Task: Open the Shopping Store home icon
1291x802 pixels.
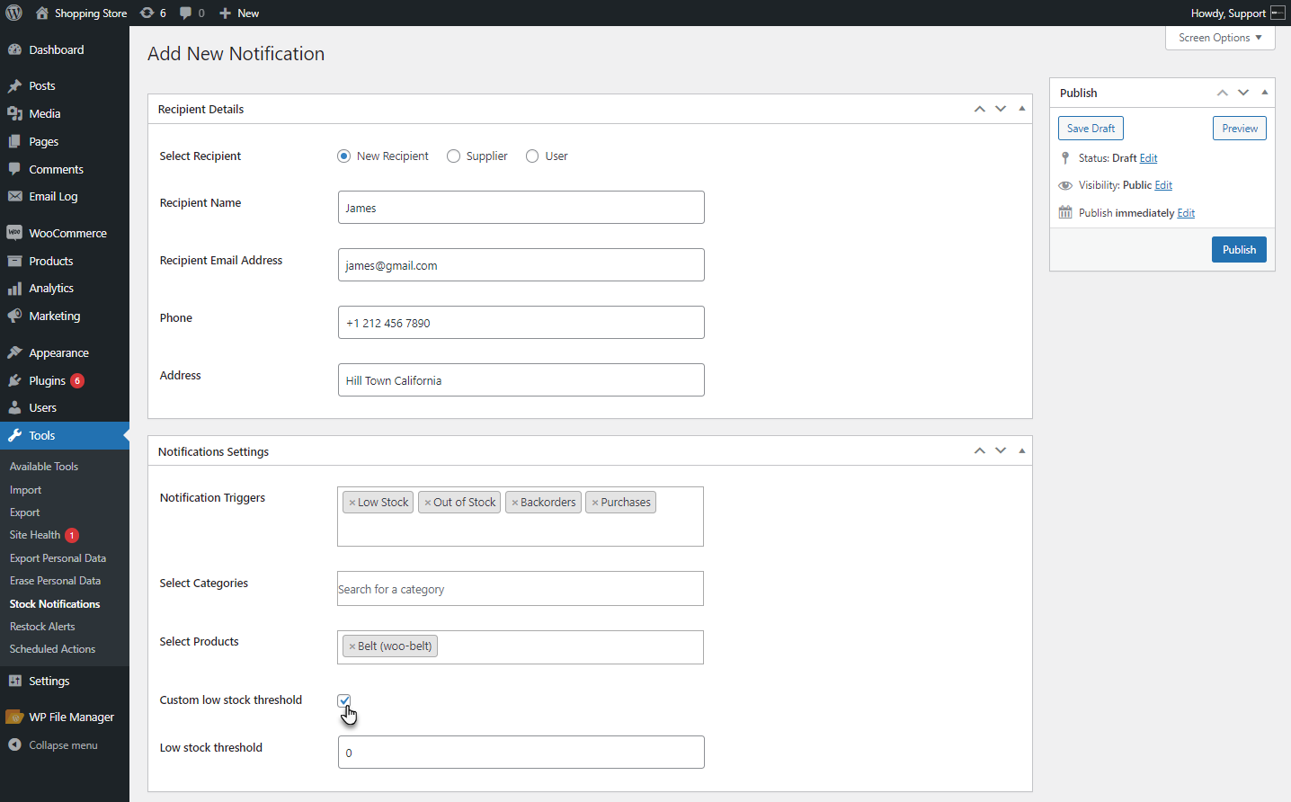Action: coord(42,13)
